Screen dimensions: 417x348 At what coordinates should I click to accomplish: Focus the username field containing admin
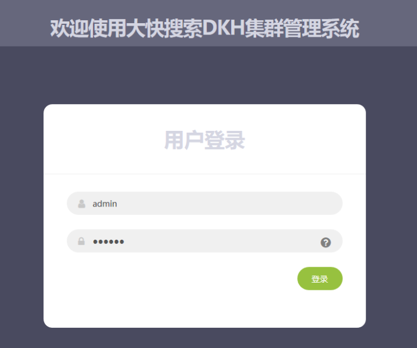(204, 203)
